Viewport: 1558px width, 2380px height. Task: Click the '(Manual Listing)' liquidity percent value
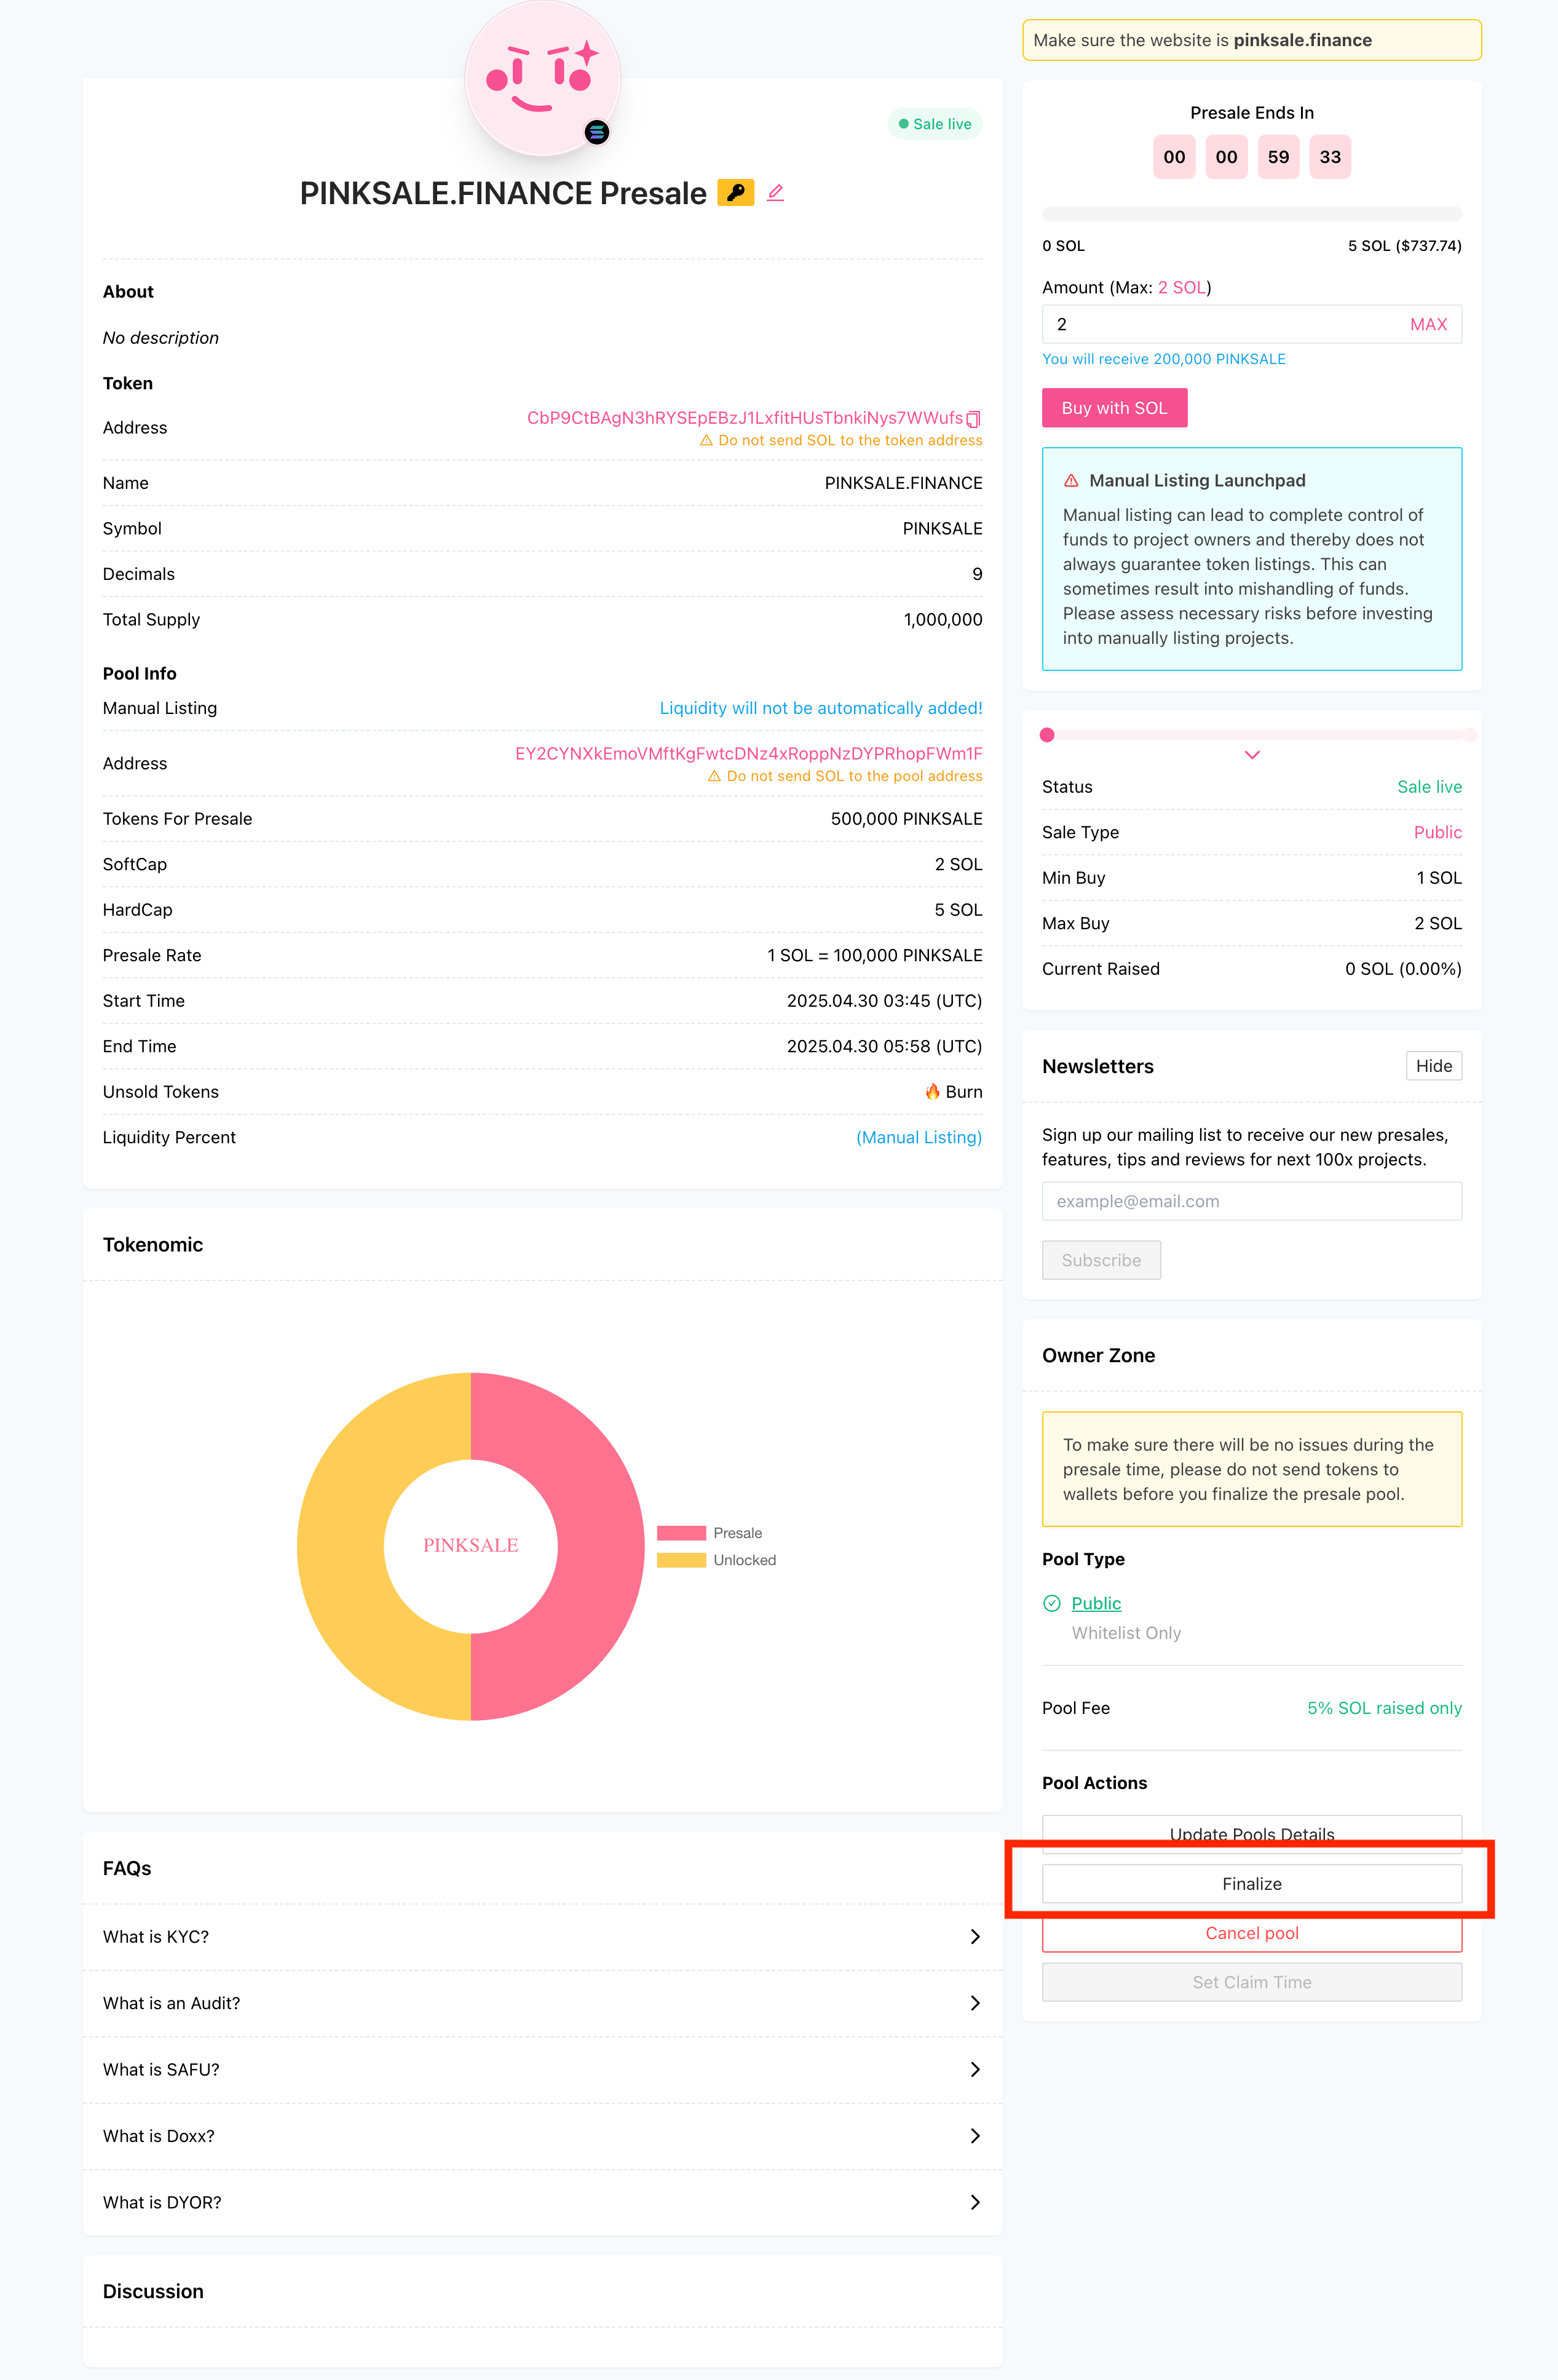click(919, 1137)
